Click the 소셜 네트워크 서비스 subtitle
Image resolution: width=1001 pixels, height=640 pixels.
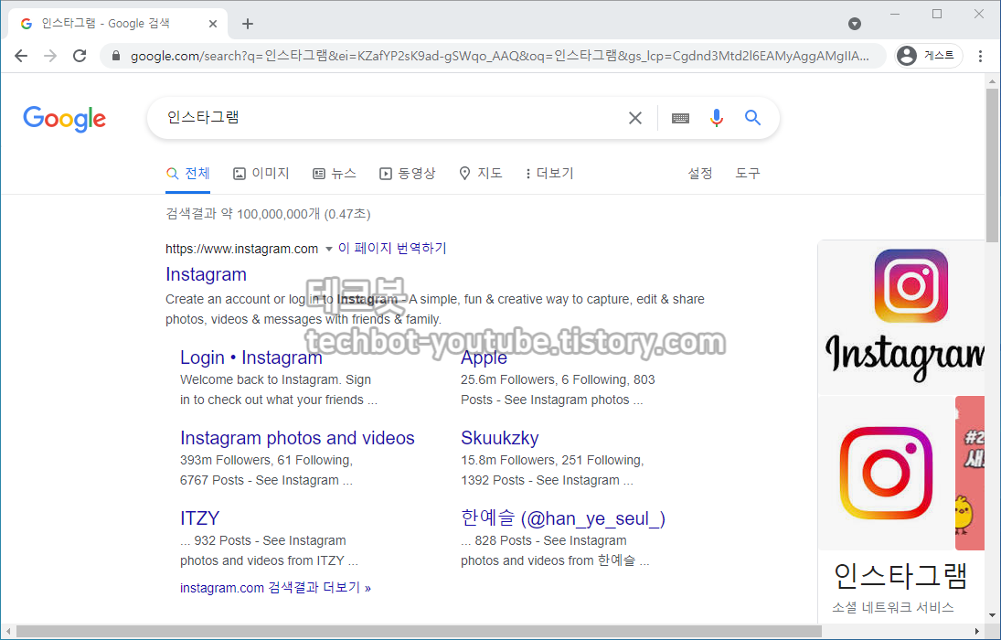[893, 607]
